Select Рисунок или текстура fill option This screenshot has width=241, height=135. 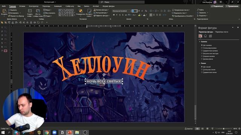coord(210,54)
